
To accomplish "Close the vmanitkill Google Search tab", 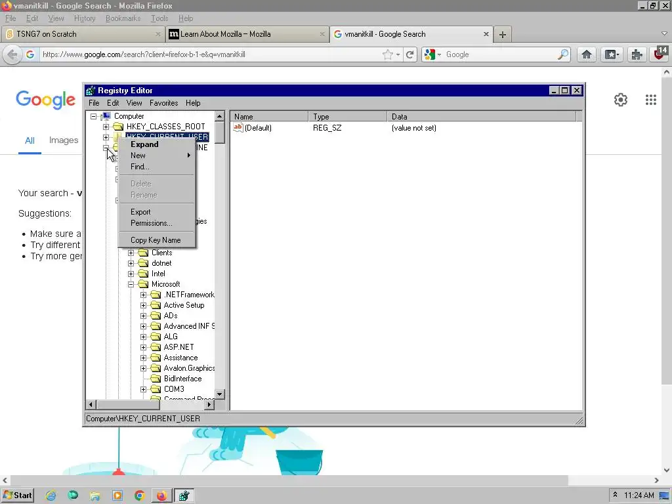I will click(486, 34).
